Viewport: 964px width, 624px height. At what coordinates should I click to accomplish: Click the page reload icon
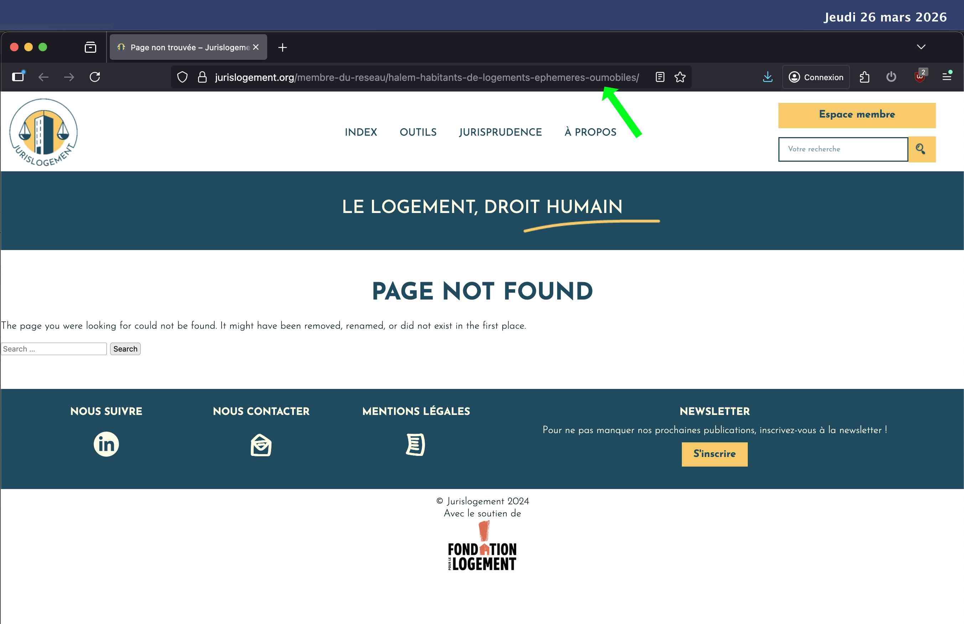click(95, 77)
